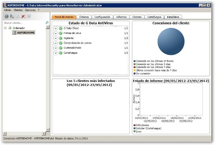Click the green Ordenador network icon

pyautogui.click(x=10, y=28)
